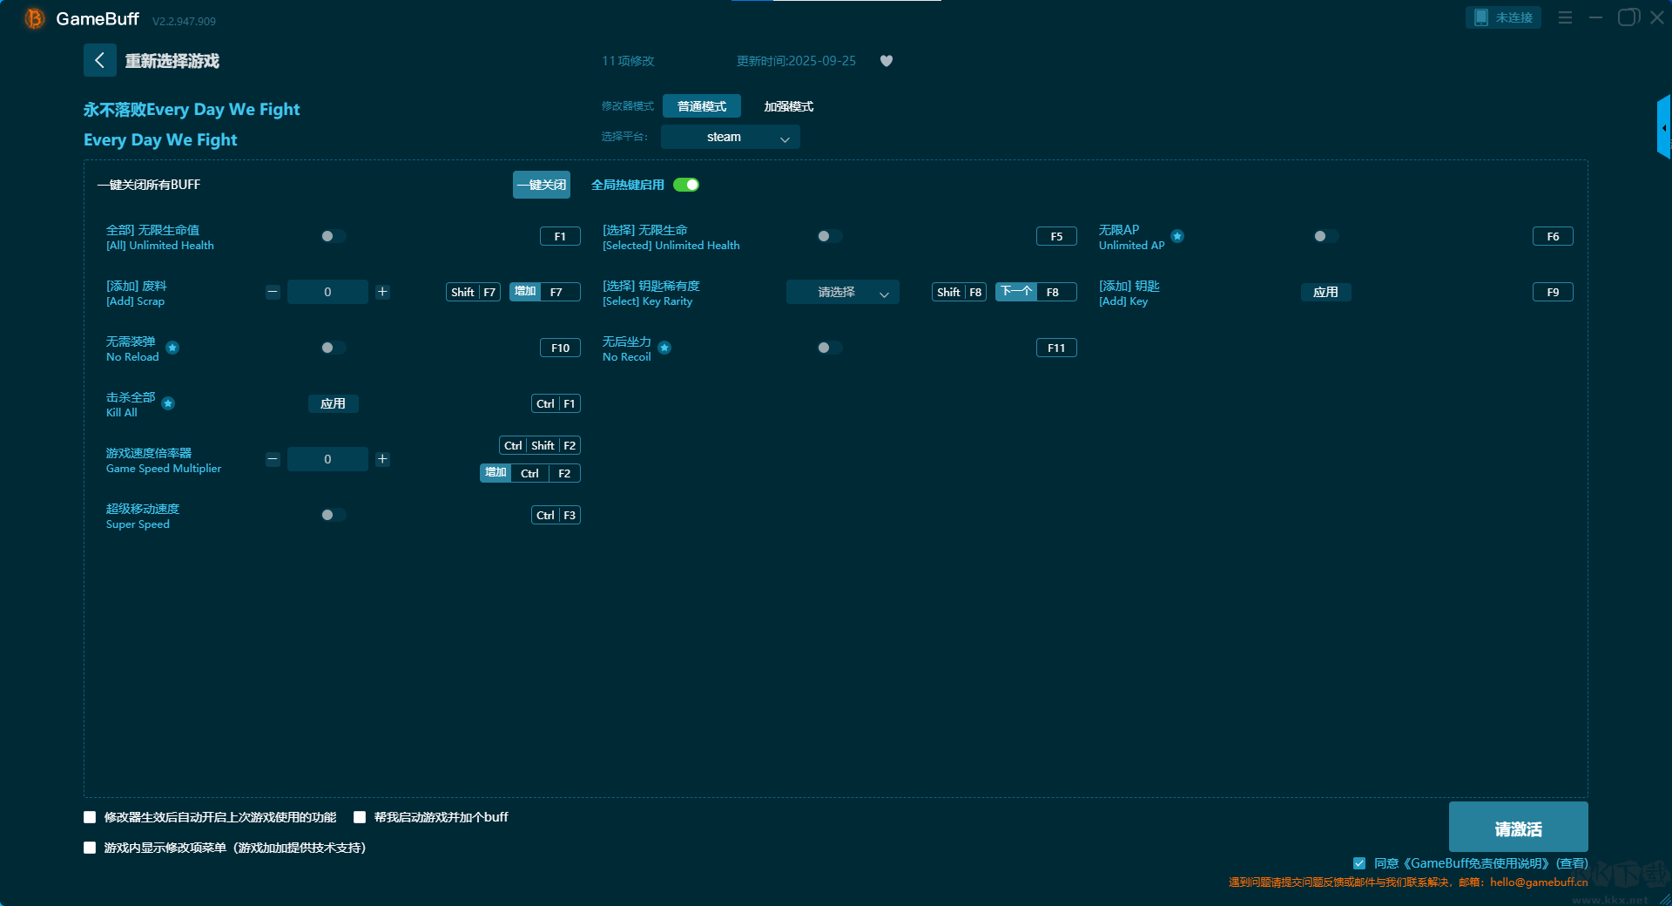Screen dimensions: 1672x906
Task: Click the Shift F7 hotkey for Scrap
Action: [x=473, y=292]
